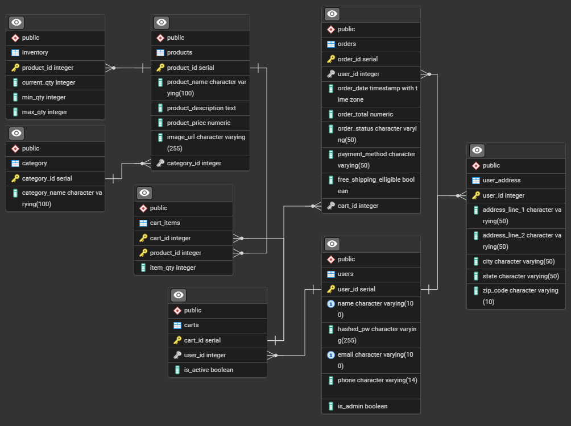Click the column icon beside item_qty integer

143,268
